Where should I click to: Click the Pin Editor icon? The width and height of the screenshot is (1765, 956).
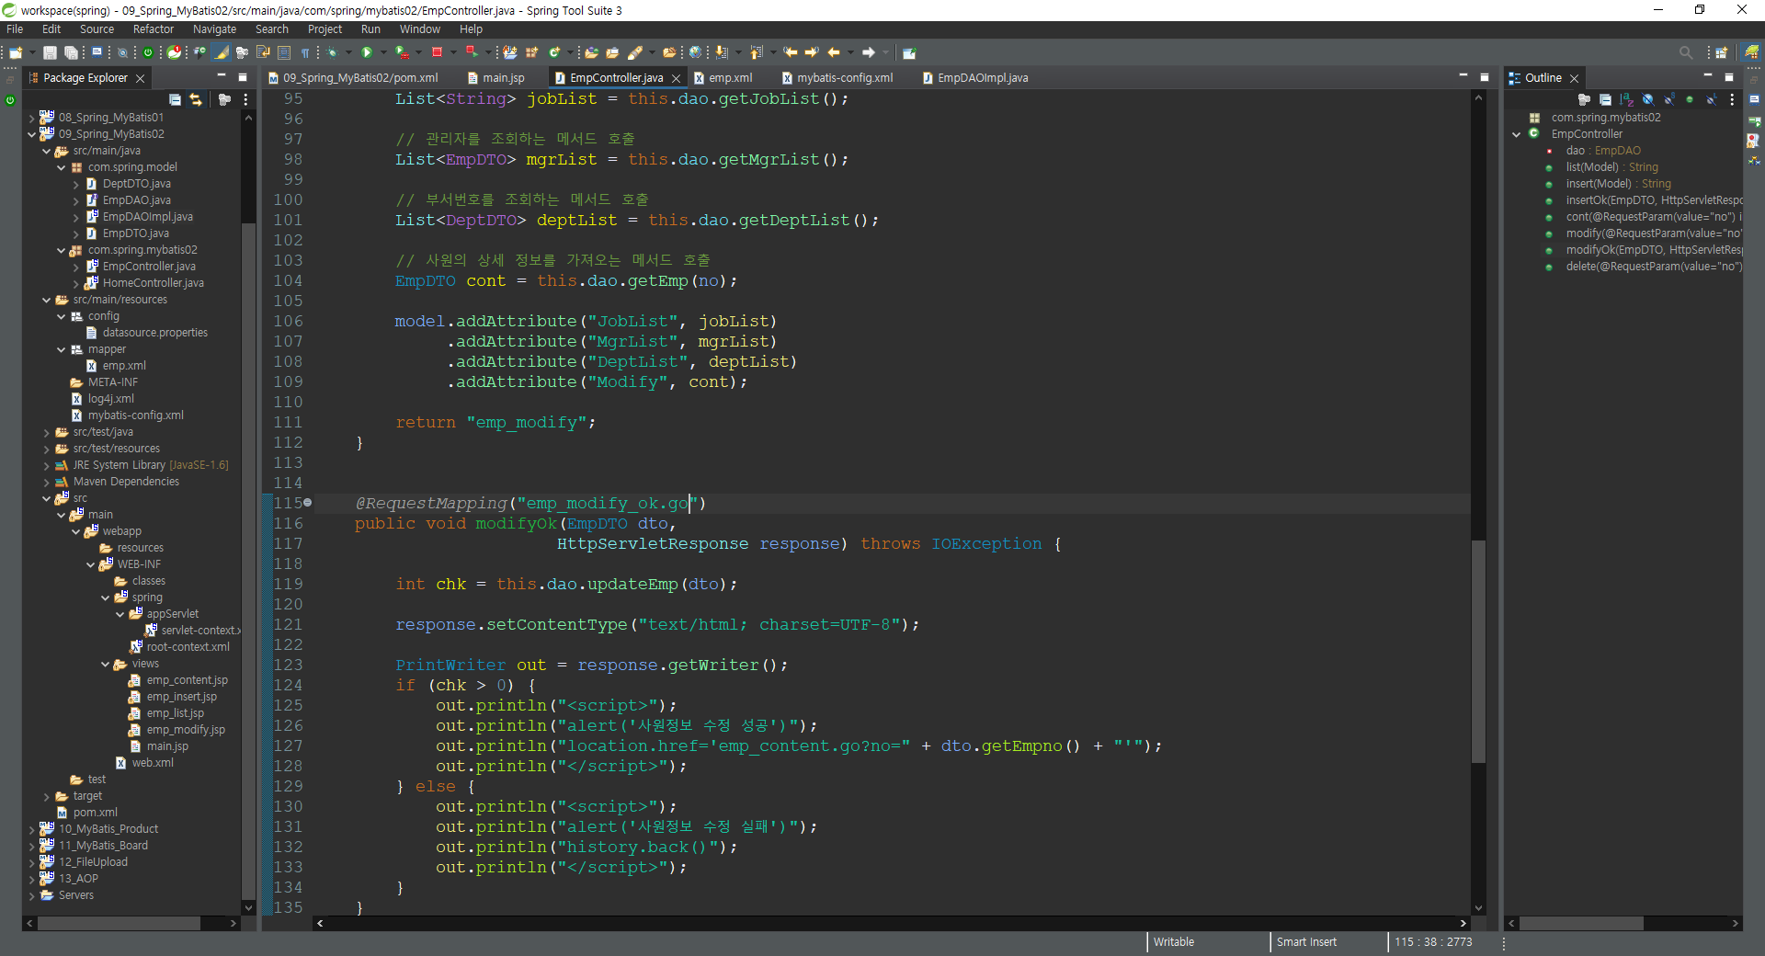click(909, 52)
